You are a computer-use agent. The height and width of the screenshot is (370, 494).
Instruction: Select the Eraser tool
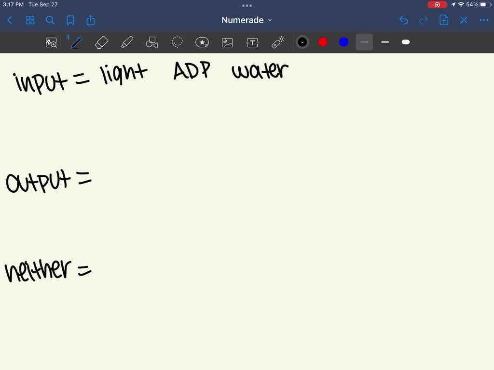(x=102, y=42)
